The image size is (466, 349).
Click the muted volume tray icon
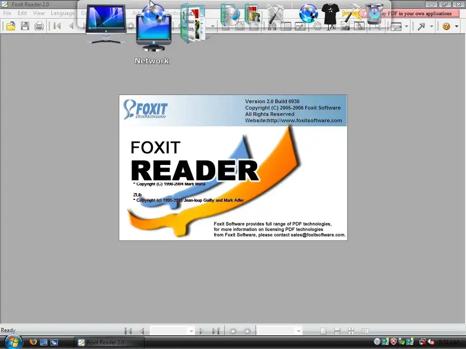point(431,342)
